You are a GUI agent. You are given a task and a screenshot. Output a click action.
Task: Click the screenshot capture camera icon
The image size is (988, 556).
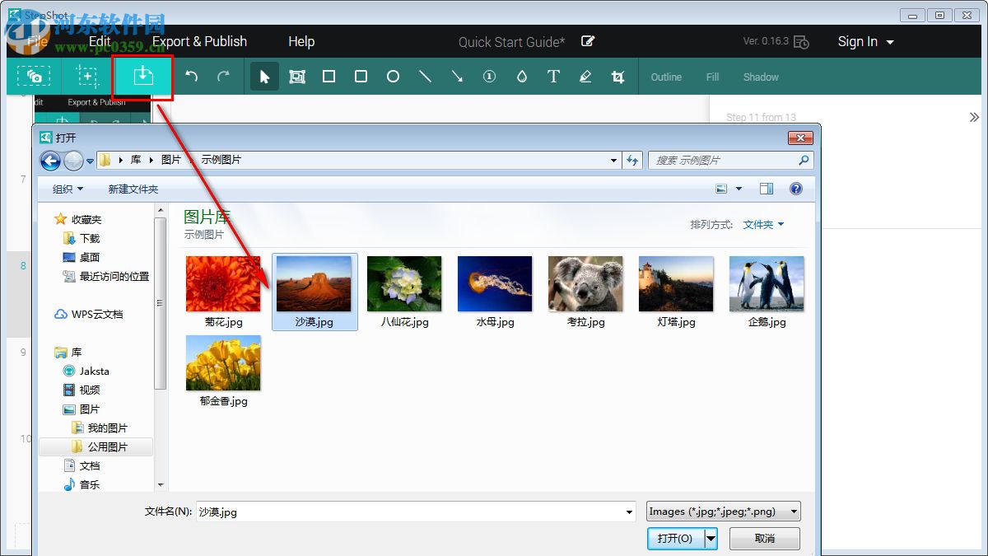(35, 77)
